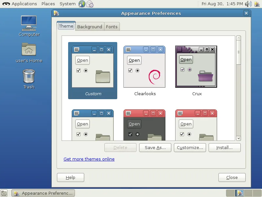Viewport: 262px width, 197px height.
Task: Select the active workspace in switcher
Action: click(239, 193)
